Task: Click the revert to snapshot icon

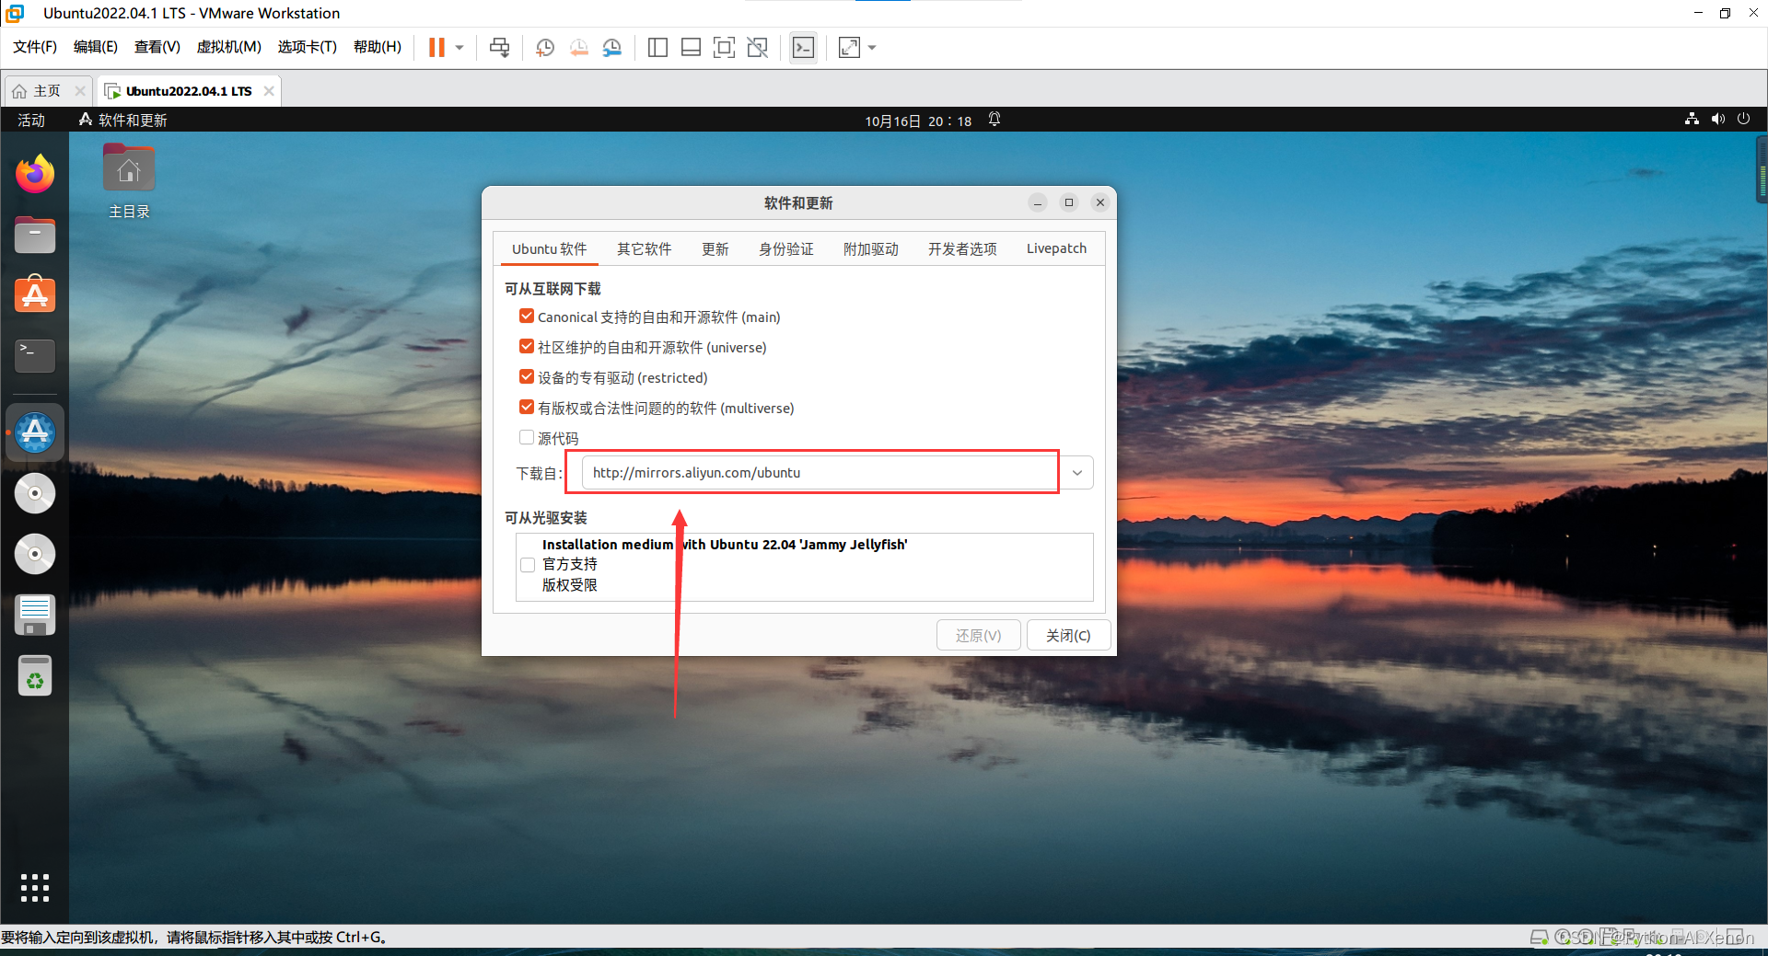Action: 579,48
